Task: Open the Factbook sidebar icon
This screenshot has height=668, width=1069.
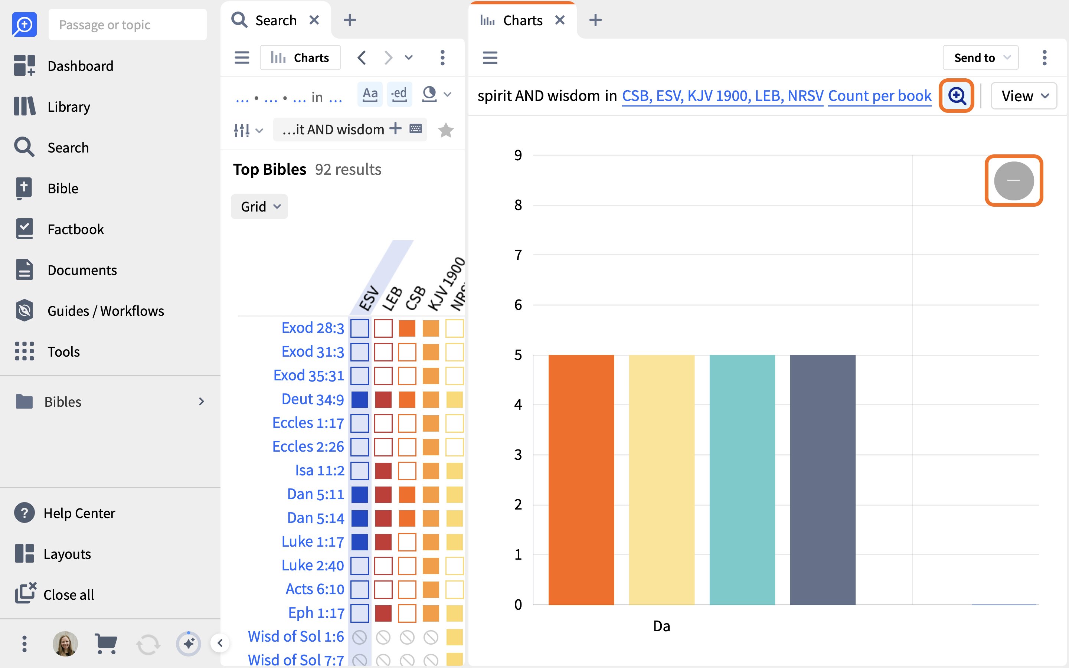Action: 24,229
